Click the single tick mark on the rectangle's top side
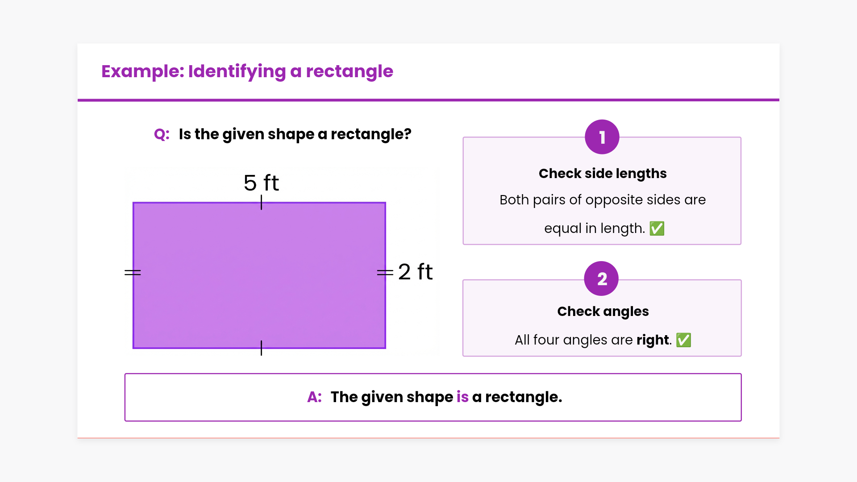This screenshot has height=482, width=857. pyautogui.click(x=261, y=202)
